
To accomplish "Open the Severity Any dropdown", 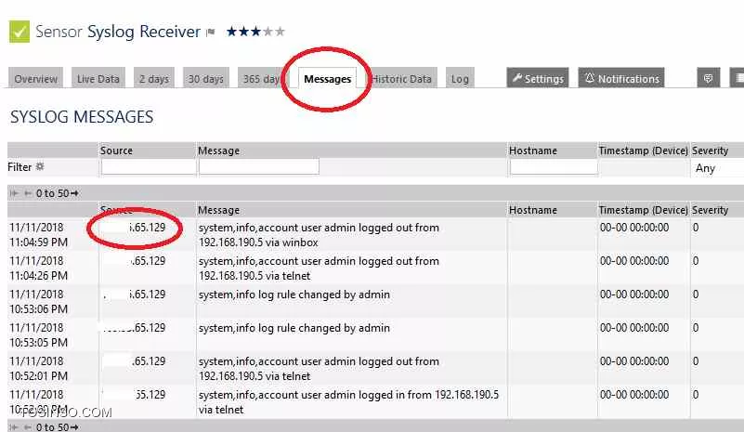I will pyautogui.click(x=718, y=168).
